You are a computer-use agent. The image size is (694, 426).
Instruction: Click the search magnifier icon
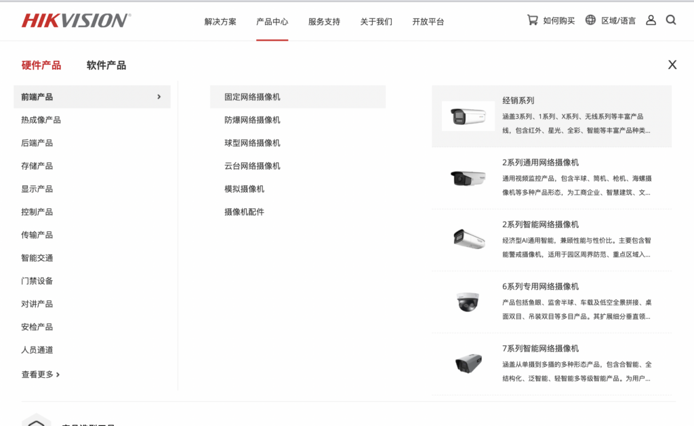[x=671, y=20]
